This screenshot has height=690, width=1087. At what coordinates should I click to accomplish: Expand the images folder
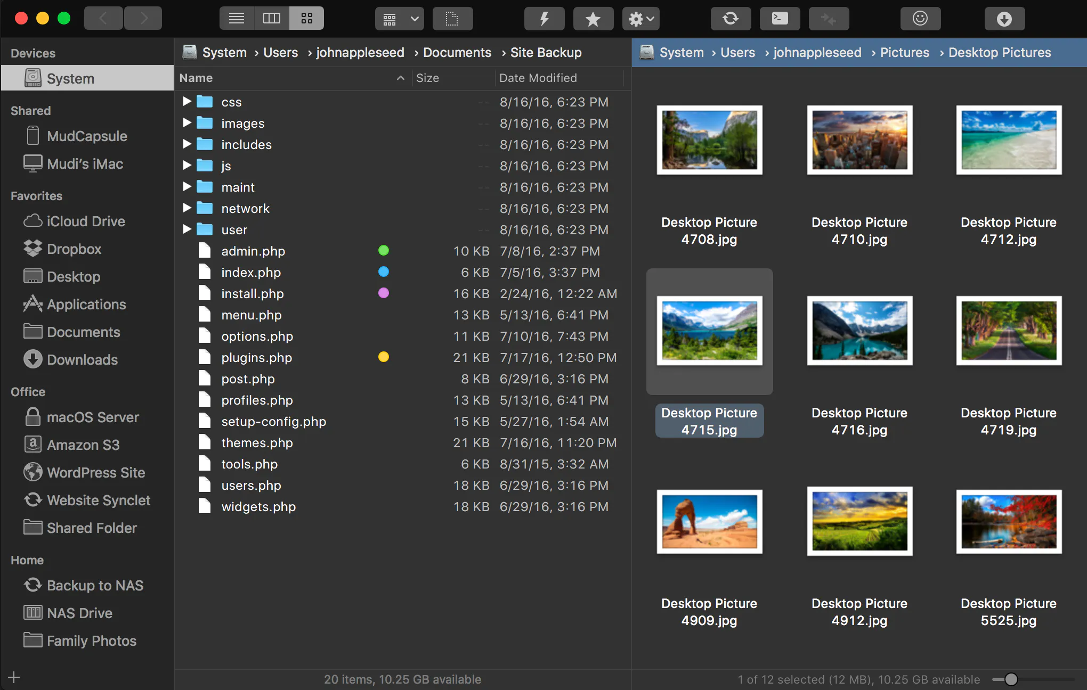tap(187, 122)
